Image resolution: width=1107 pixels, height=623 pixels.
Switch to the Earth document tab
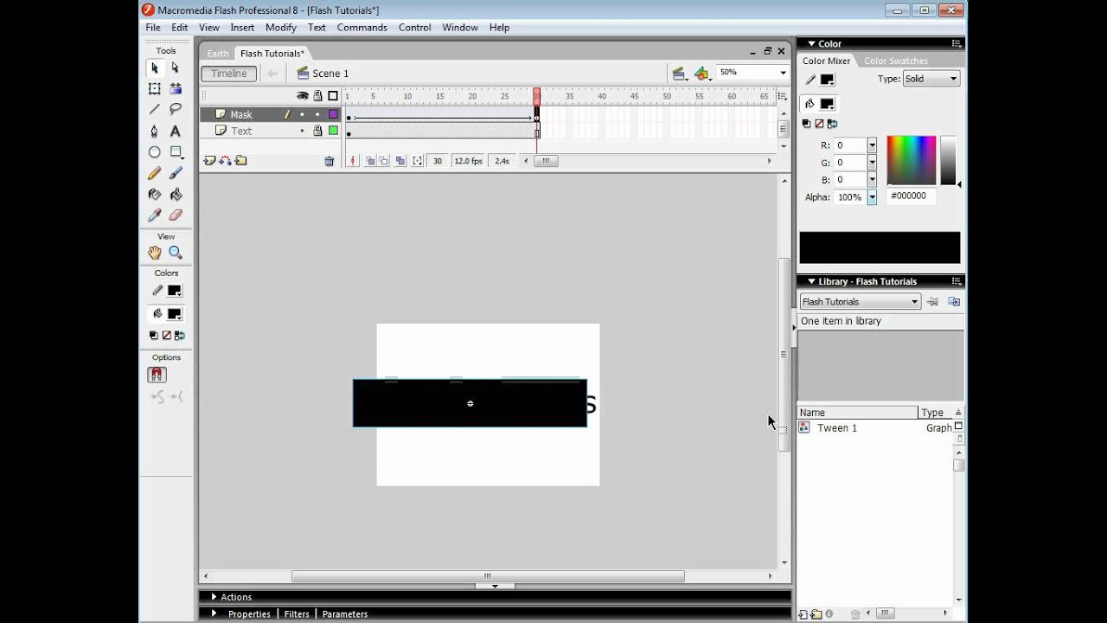218,54
